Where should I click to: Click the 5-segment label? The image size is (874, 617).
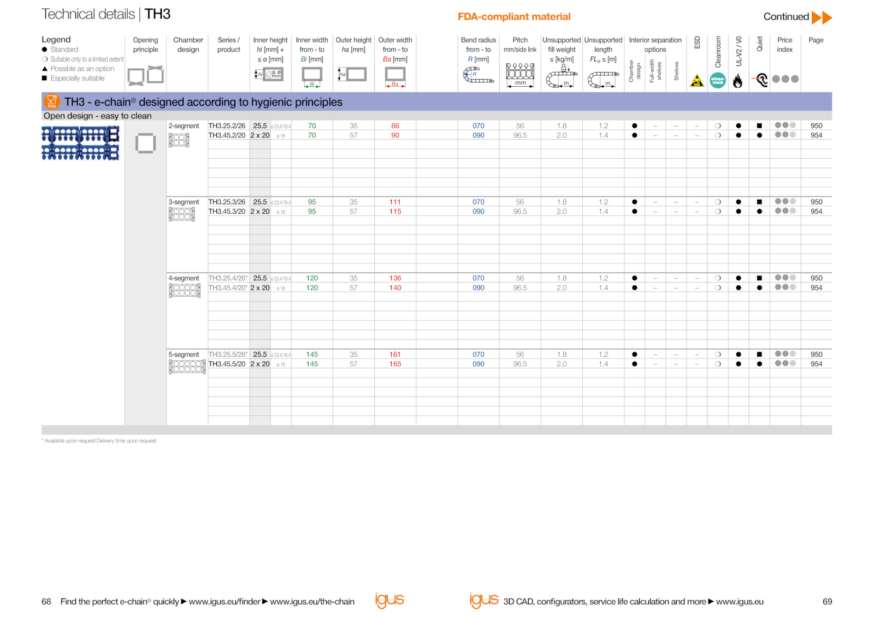tap(184, 355)
